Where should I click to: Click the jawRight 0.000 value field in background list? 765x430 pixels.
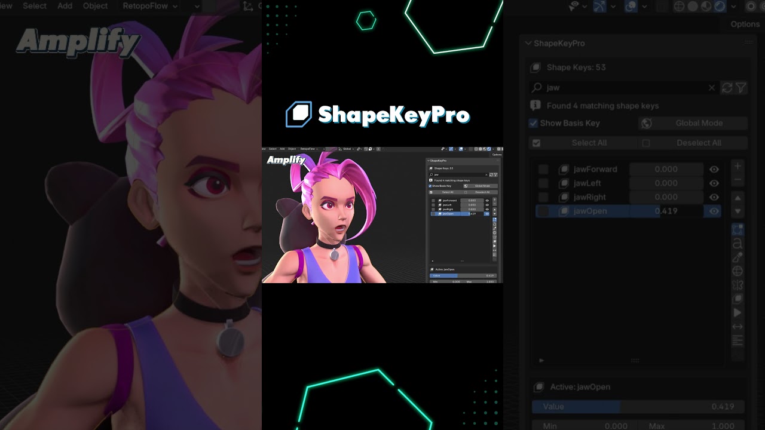pos(666,197)
